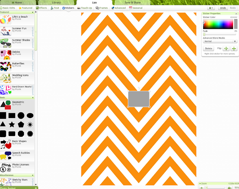Image resolution: width=239 pixels, height=189 pixels.
Task: Click sticker list scrollbar up arrow
Action: 36,12
